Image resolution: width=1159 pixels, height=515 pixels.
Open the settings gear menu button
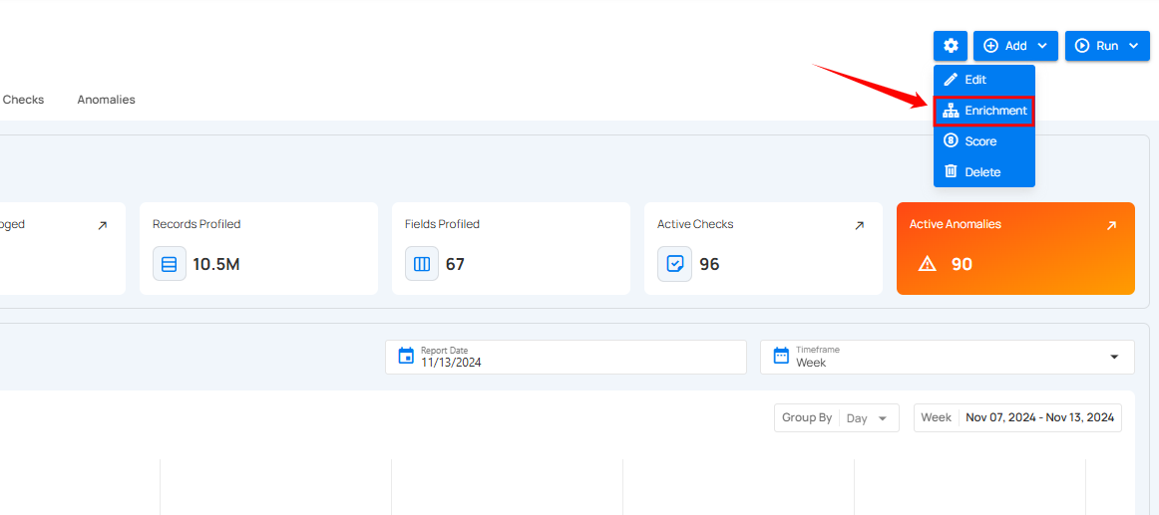pos(951,46)
